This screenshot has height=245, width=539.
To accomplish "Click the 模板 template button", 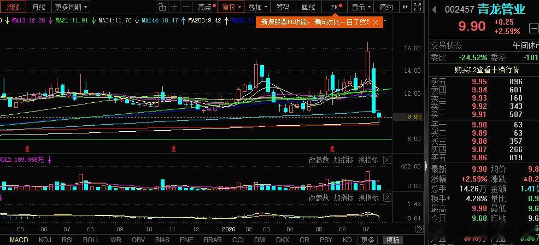I will tap(392, 240).
